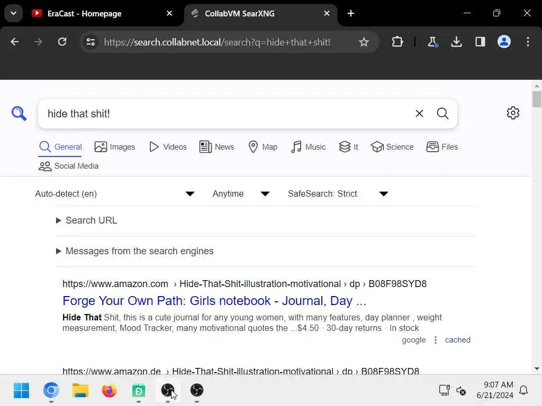542x406 pixels.
Task: Open Chromium from the taskbar
Action: 51,391
